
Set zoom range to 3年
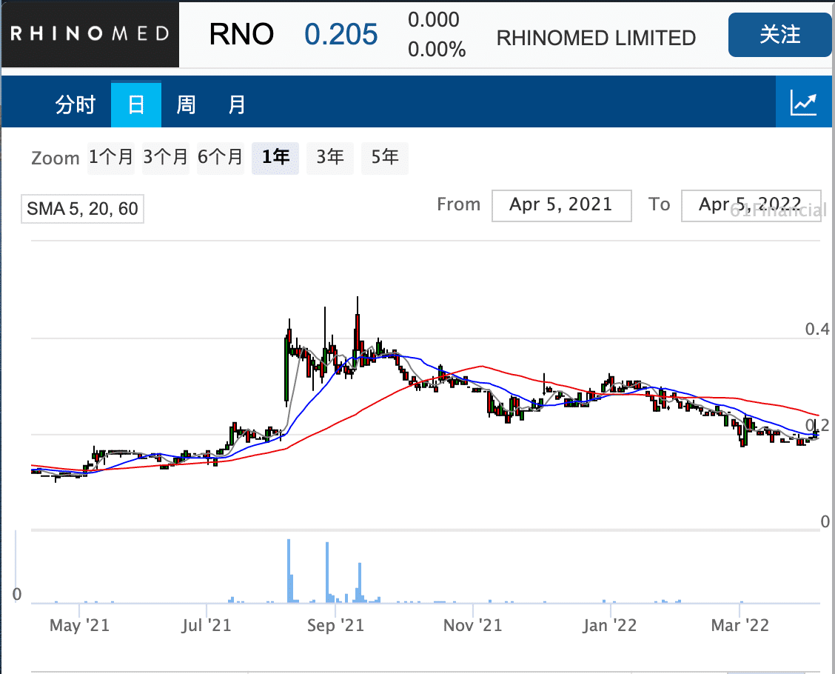[329, 158]
